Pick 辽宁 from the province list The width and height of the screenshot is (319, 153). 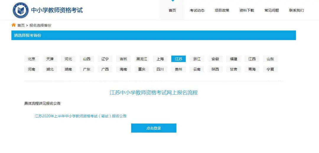click(x=105, y=59)
